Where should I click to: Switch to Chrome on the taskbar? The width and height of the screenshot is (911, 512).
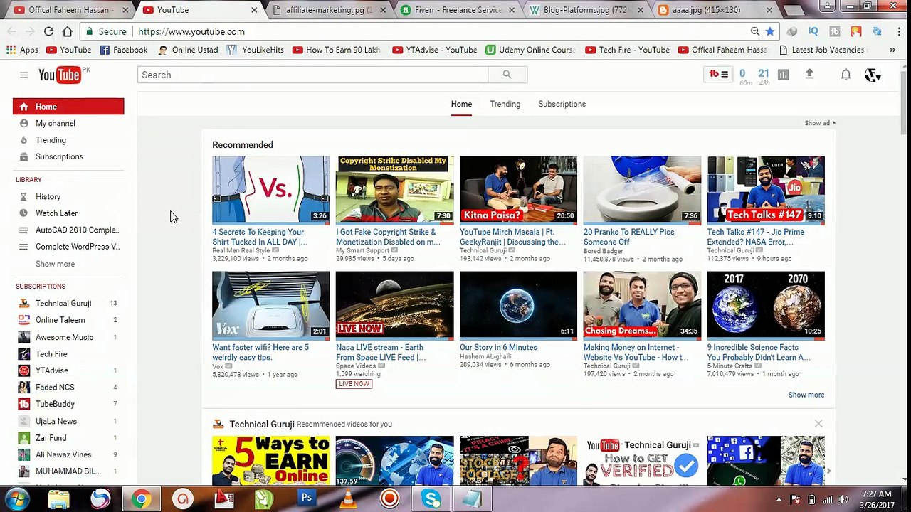click(x=141, y=499)
